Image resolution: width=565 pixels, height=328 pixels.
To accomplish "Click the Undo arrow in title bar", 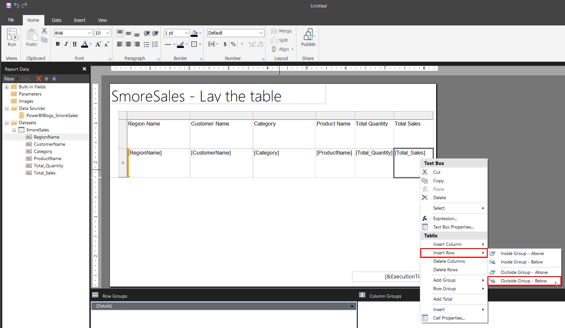I will [x=17, y=5].
